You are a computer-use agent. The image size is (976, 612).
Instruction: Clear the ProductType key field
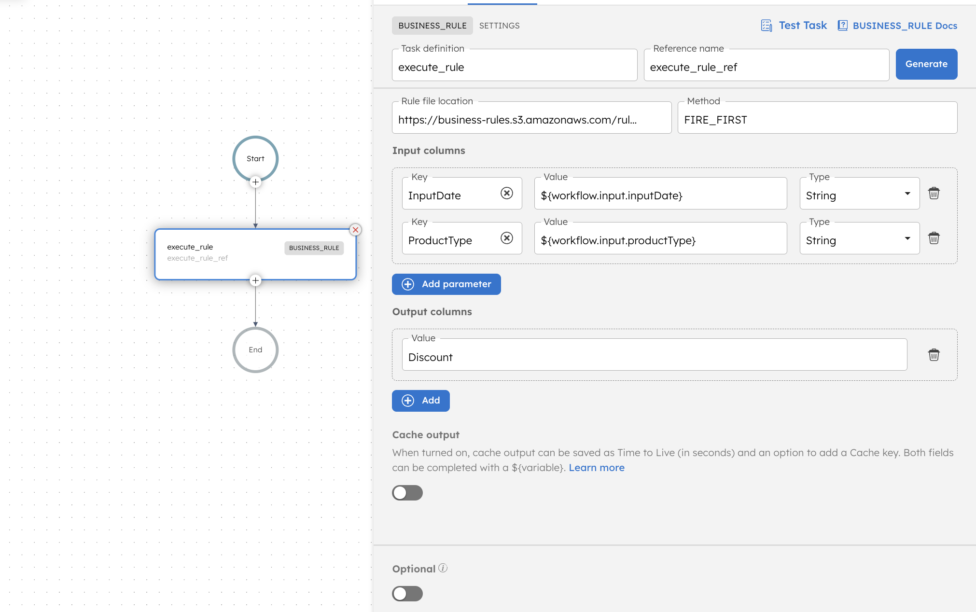click(x=506, y=238)
